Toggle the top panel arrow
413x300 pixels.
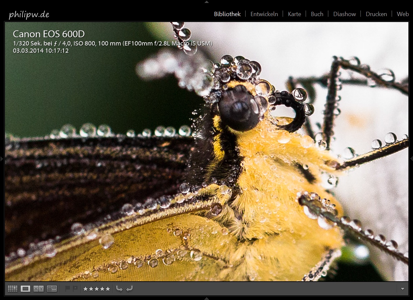pyautogui.click(x=207, y=2)
